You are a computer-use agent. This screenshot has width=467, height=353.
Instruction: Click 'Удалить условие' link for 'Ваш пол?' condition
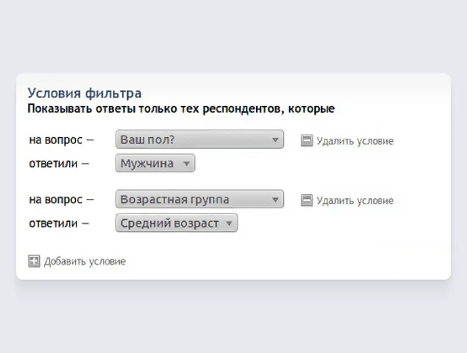355,141
